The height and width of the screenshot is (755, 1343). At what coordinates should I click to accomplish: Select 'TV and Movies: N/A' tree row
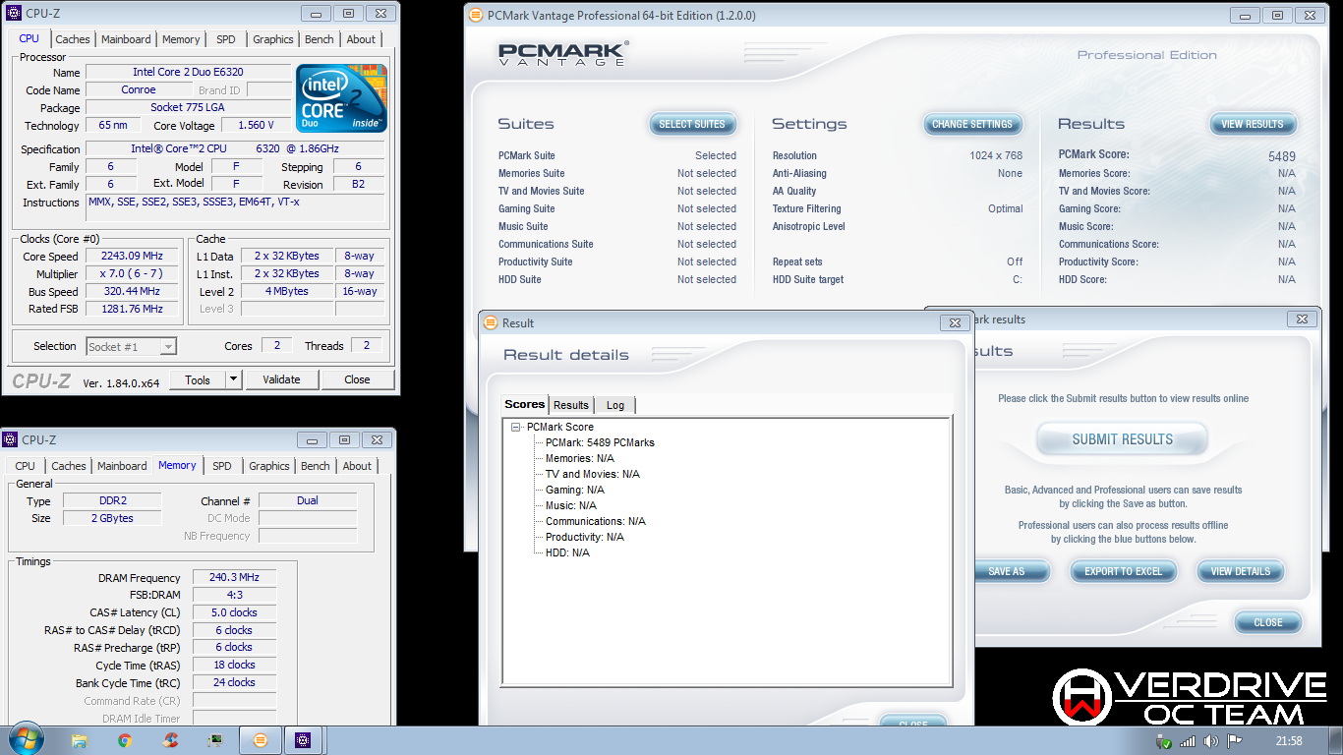(x=593, y=474)
